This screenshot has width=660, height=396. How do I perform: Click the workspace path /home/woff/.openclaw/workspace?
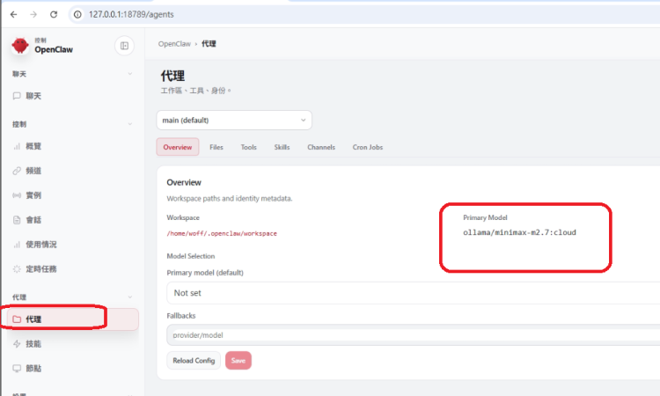222,233
